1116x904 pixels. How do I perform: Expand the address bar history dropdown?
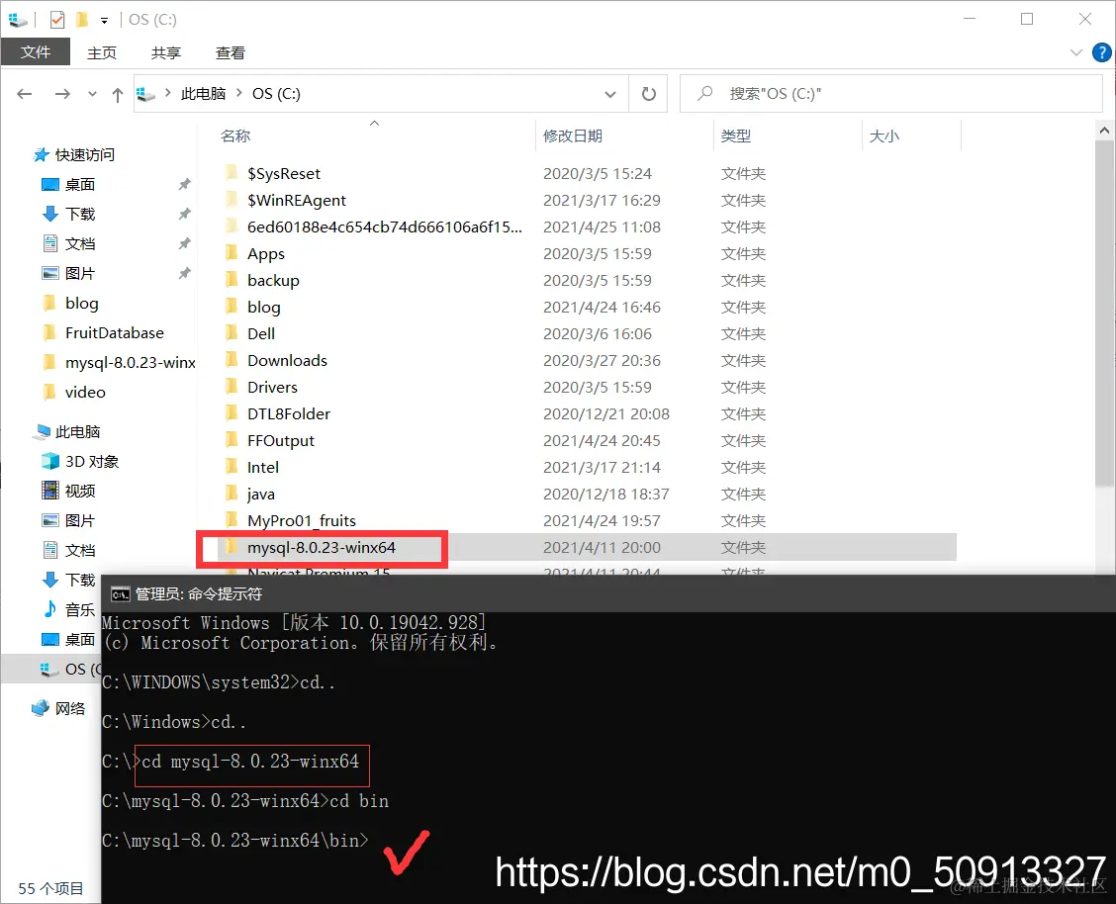coord(610,94)
